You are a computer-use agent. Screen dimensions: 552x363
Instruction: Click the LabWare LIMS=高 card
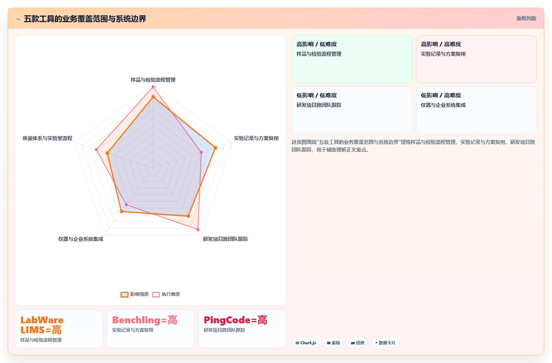(59, 329)
